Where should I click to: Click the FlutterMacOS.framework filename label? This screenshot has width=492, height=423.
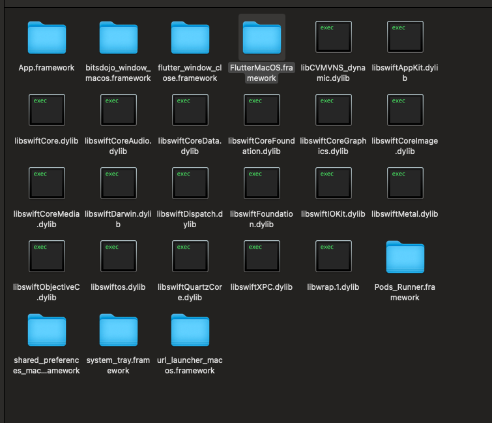(261, 73)
